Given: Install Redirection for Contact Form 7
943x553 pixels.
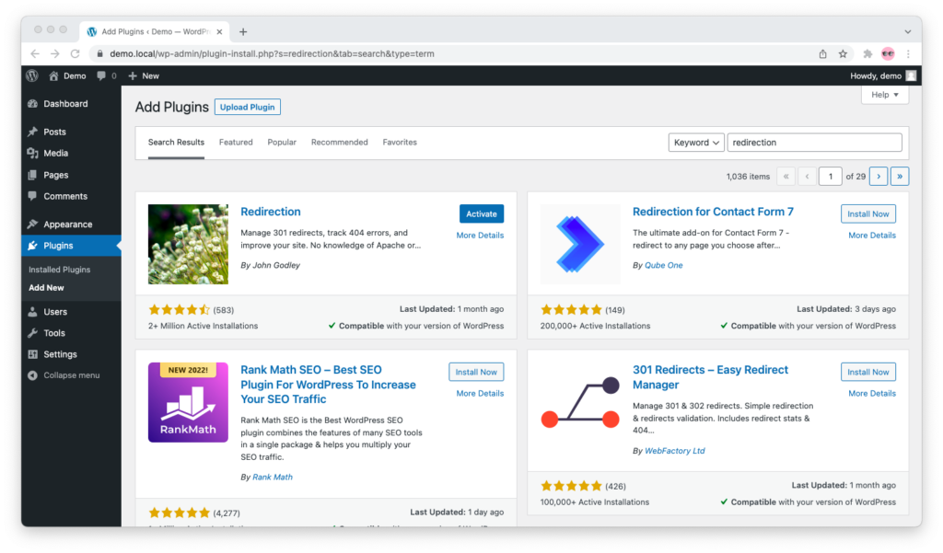Looking at the screenshot, I should tap(867, 214).
